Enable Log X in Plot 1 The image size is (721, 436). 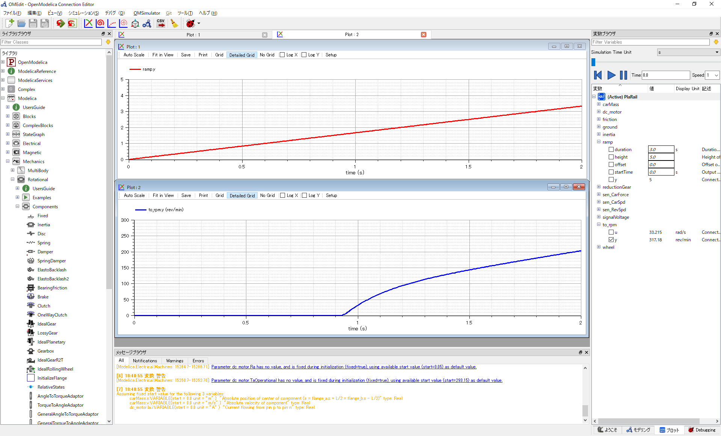click(282, 55)
